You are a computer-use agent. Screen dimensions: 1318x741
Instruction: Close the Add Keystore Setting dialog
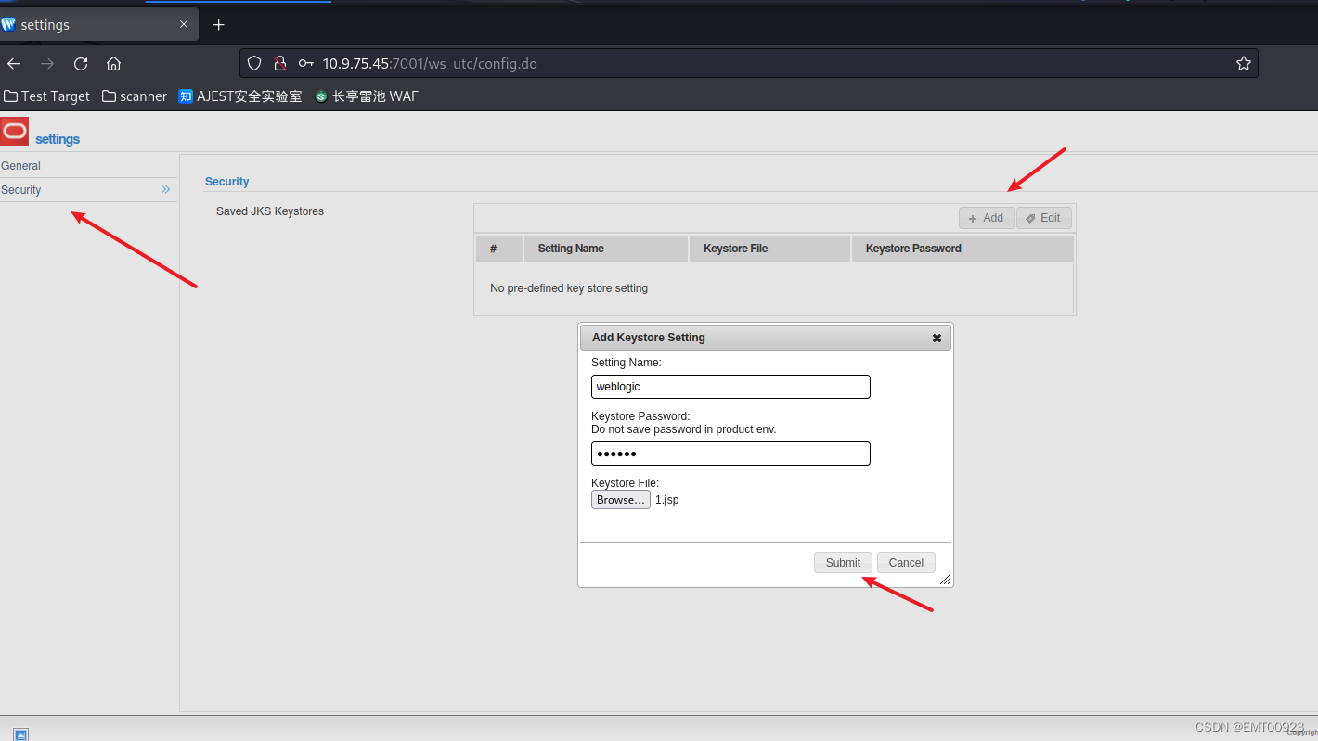(x=937, y=339)
